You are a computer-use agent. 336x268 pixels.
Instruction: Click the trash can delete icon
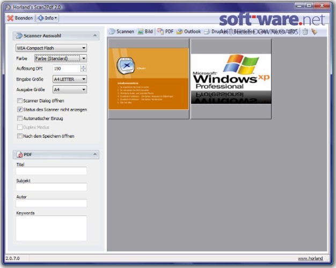tap(305, 32)
